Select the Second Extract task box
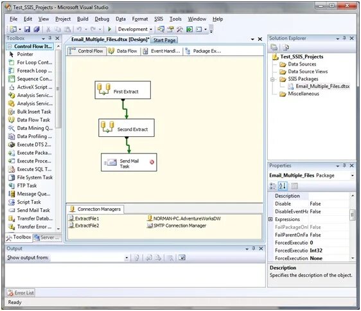Viewport: 361px width, 311px height. [127, 128]
